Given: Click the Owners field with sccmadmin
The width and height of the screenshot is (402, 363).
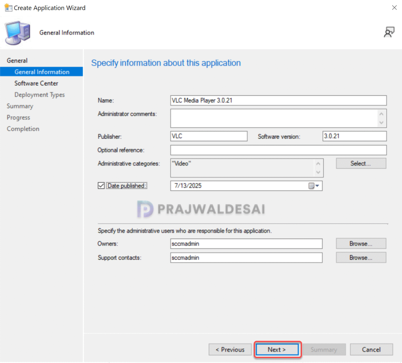Looking at the screenshot, I should (247, 244).
